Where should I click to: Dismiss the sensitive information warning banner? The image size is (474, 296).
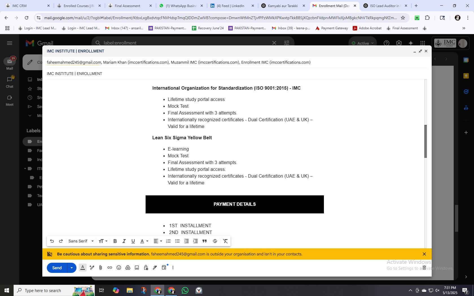pos(424,254)
